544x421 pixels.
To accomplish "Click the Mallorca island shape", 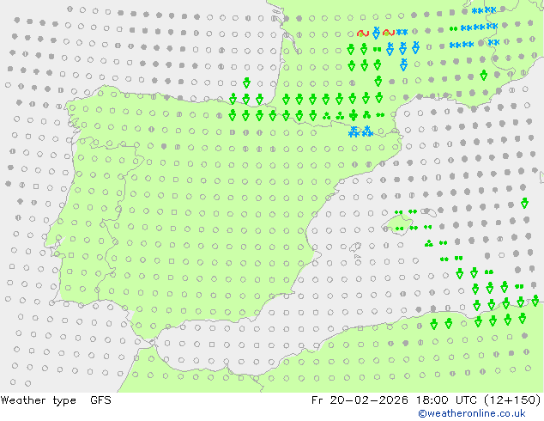I will [x=398, y=224].
